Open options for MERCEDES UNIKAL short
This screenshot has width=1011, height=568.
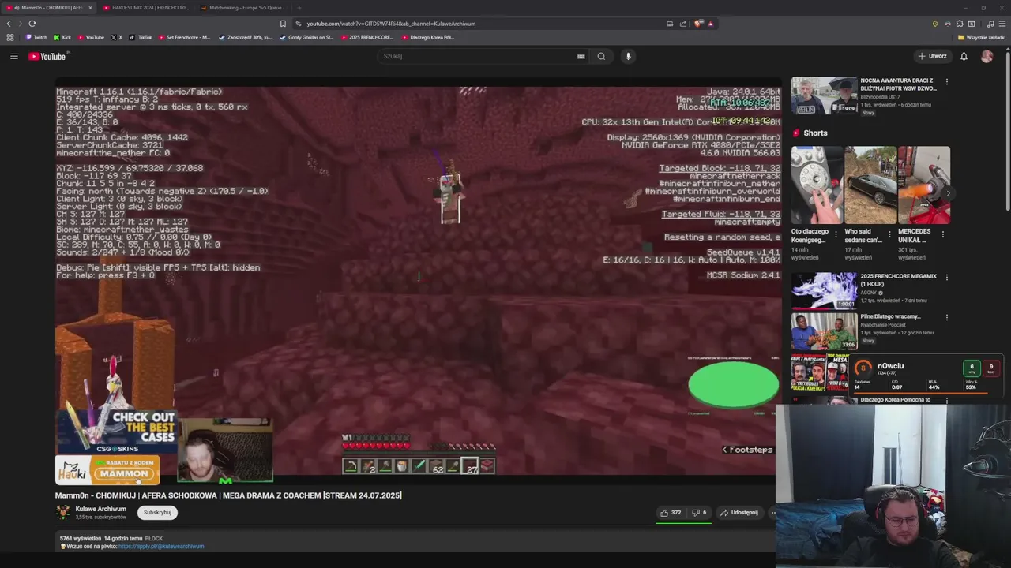click(942, 234)
